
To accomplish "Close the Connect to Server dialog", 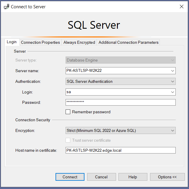I will [182, 7].
